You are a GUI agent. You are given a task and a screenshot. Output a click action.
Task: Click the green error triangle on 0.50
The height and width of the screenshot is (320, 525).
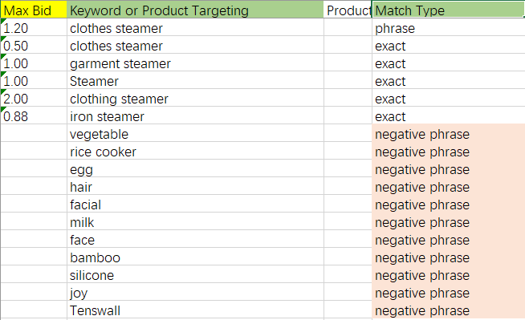4,38
